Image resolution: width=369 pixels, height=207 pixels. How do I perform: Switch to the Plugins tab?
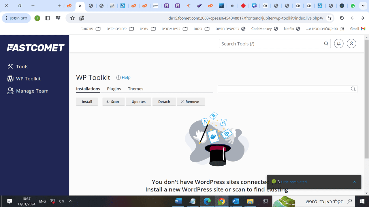tap(114, 89)
